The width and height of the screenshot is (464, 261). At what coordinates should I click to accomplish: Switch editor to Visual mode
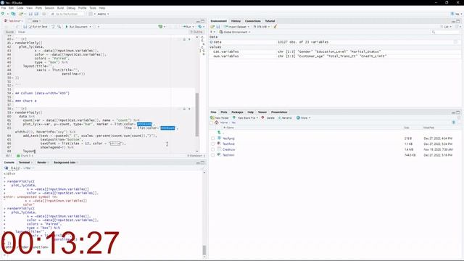(22, 32)
